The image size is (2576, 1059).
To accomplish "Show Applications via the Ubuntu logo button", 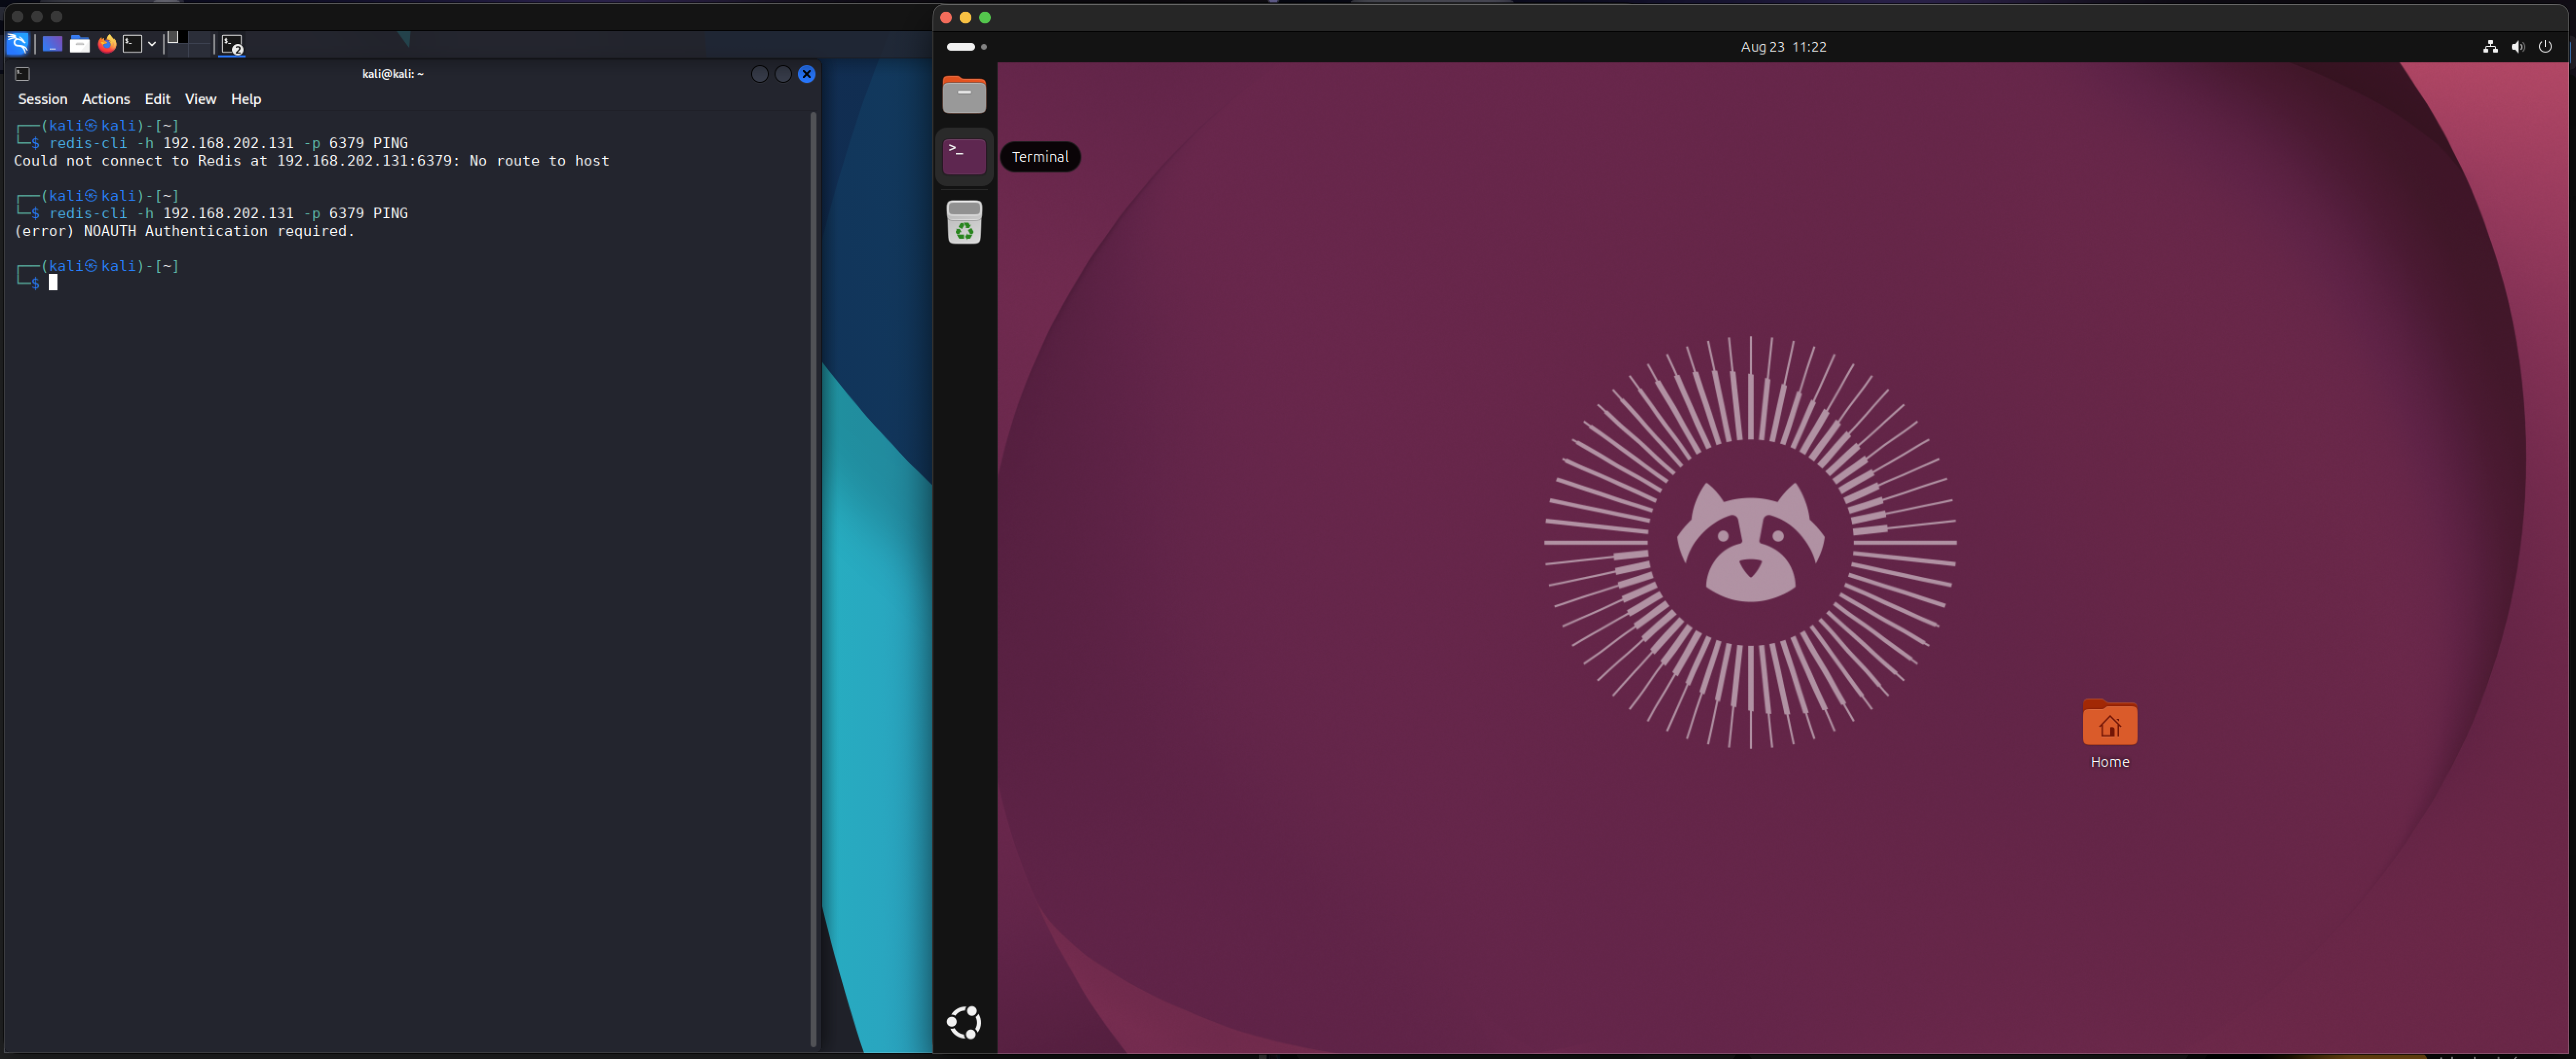I will [x=964, y=1022].
